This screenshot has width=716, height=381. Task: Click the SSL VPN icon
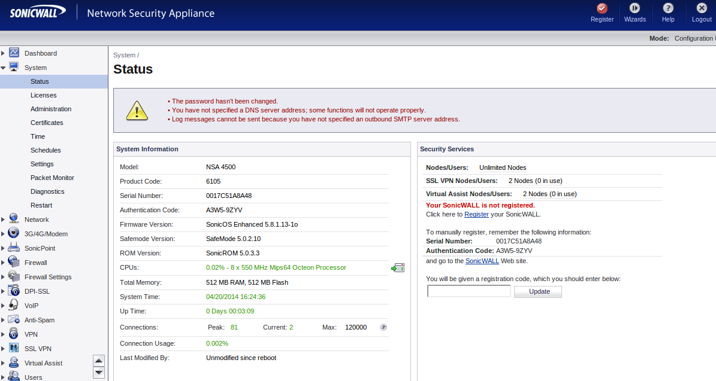14,348
